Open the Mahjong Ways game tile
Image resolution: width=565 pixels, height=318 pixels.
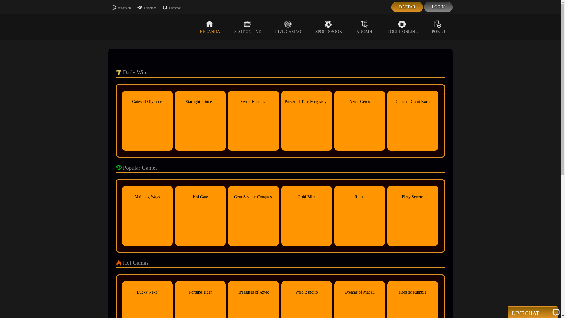(147, 216)
